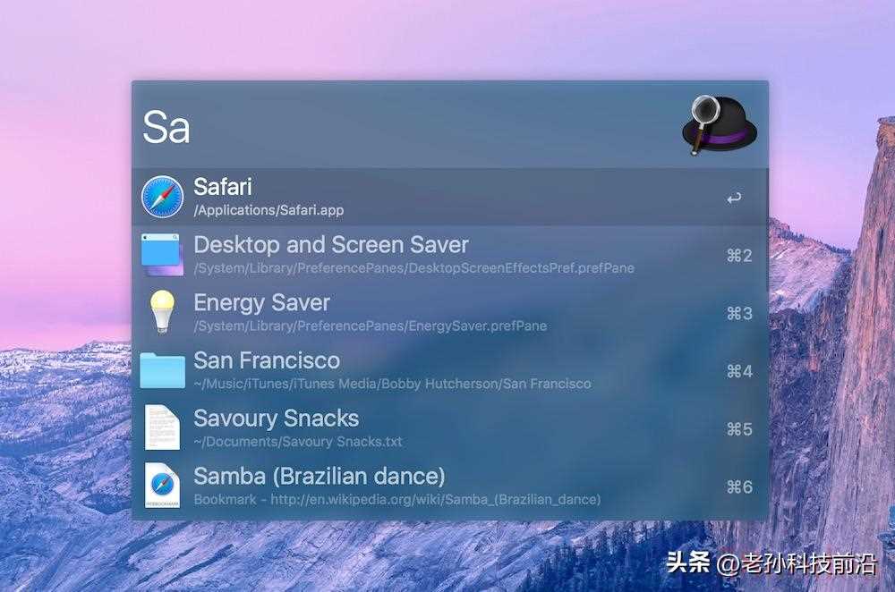Select the Desktop and Screen Saver result
895x592 pixels.
[450, 254]
